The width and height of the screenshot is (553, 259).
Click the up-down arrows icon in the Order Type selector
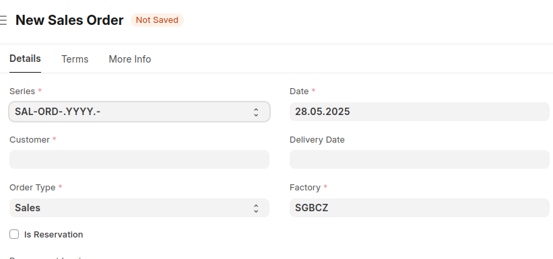click(256, 209)
